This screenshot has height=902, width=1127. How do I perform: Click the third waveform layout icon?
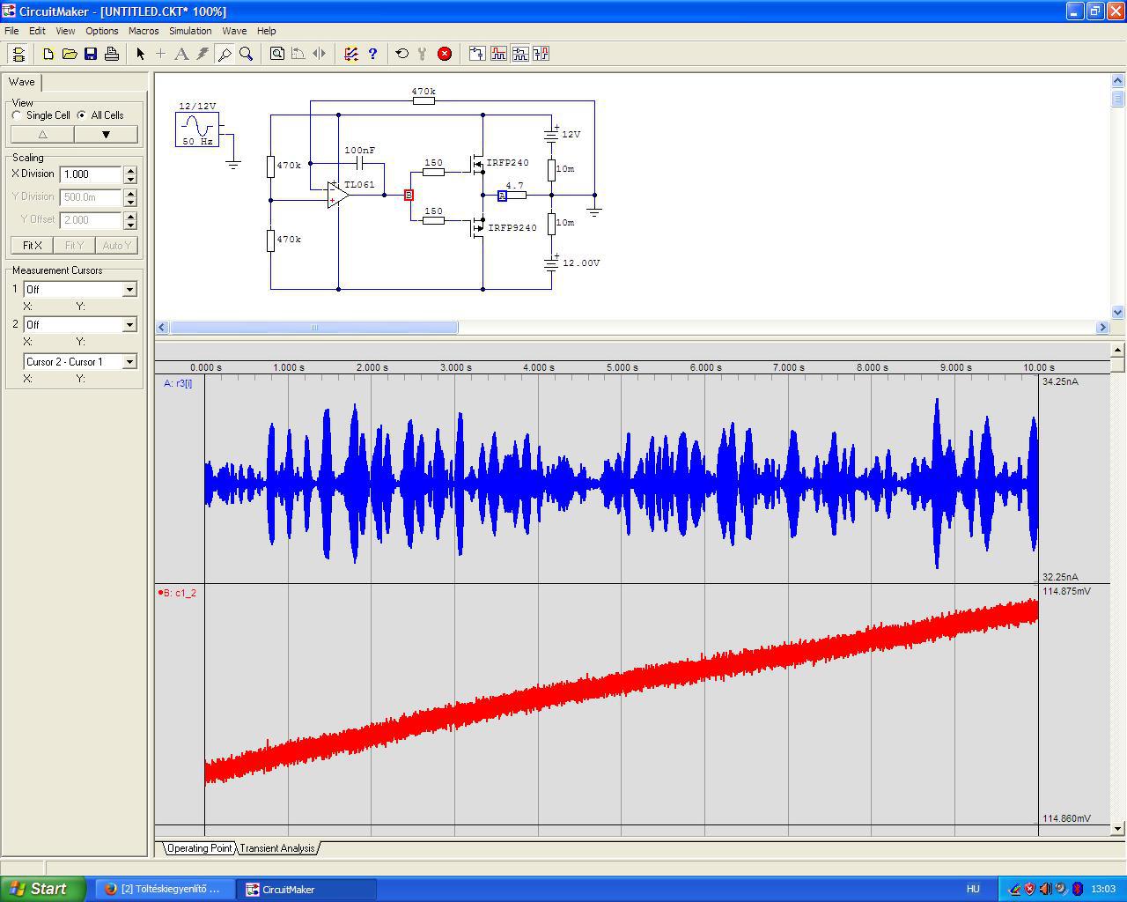click(x=519, y=54)
